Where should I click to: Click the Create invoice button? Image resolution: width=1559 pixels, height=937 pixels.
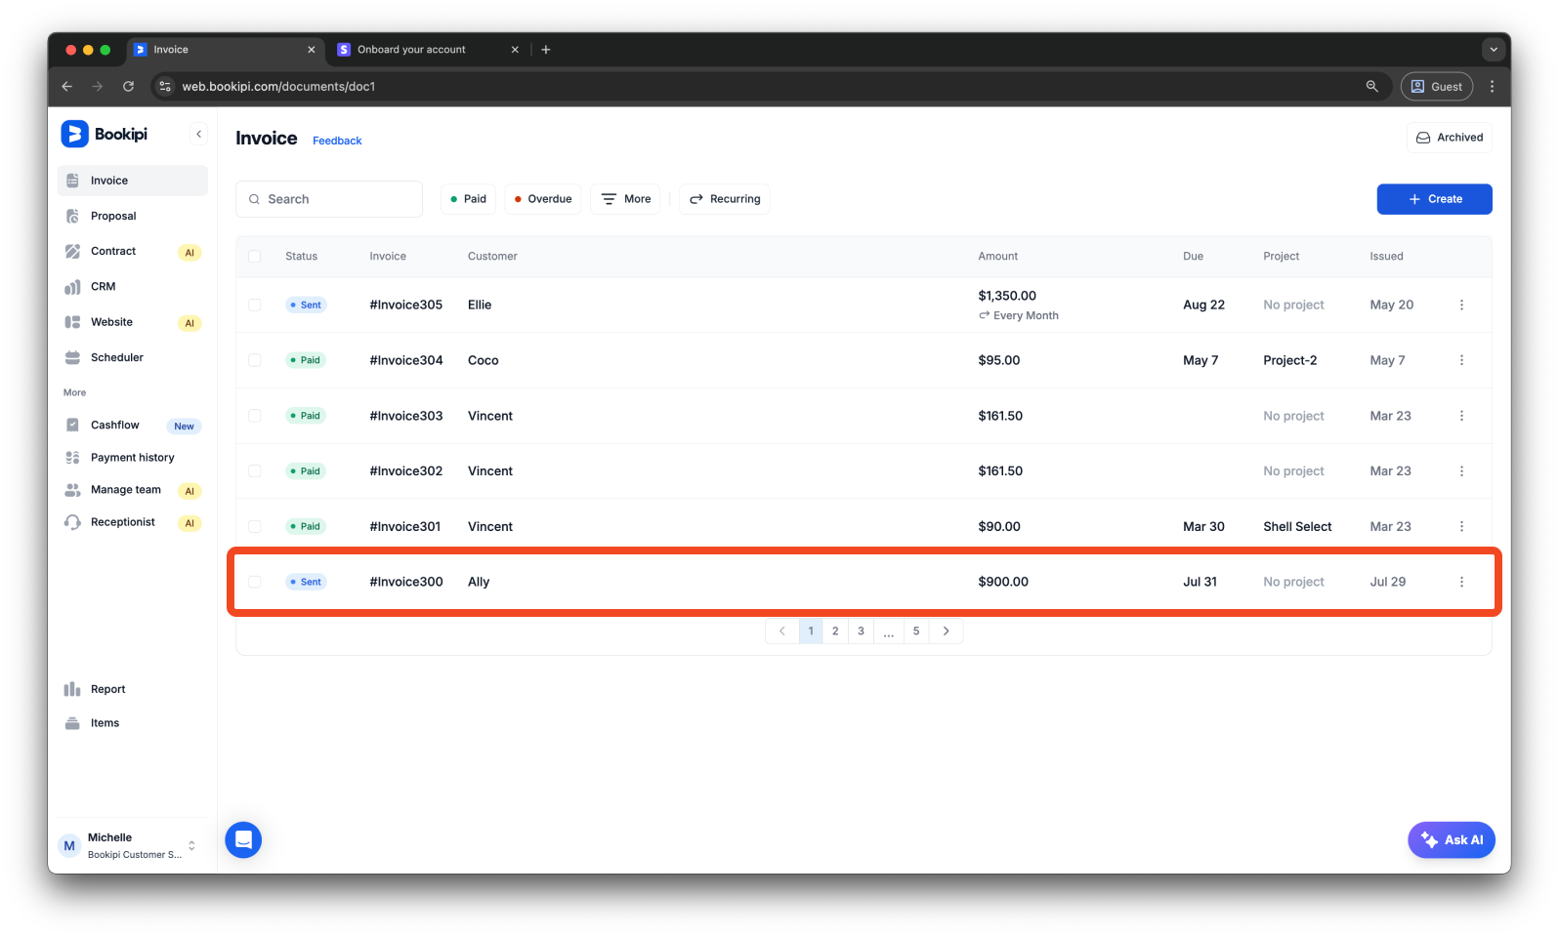1434,199
